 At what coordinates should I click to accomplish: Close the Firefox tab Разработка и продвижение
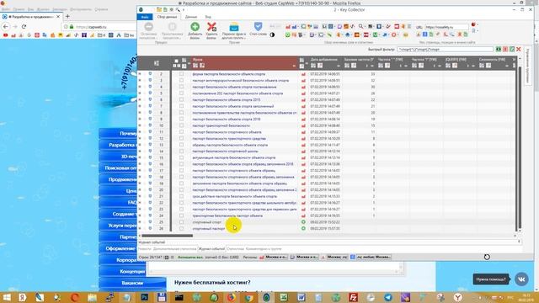(58, 16)
